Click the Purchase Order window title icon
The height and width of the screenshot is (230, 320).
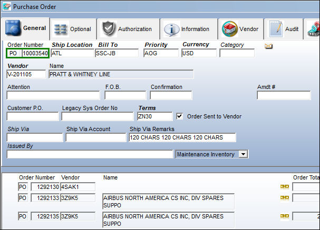(6, 6)
